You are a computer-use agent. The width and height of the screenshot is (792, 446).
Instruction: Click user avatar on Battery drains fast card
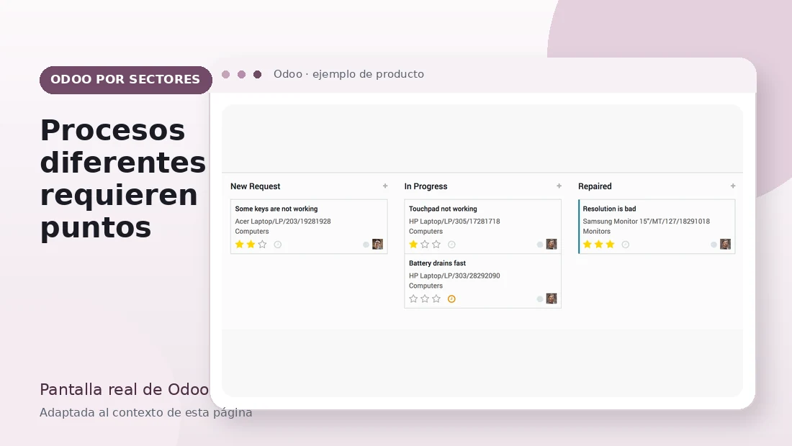[x=552, y=299]
